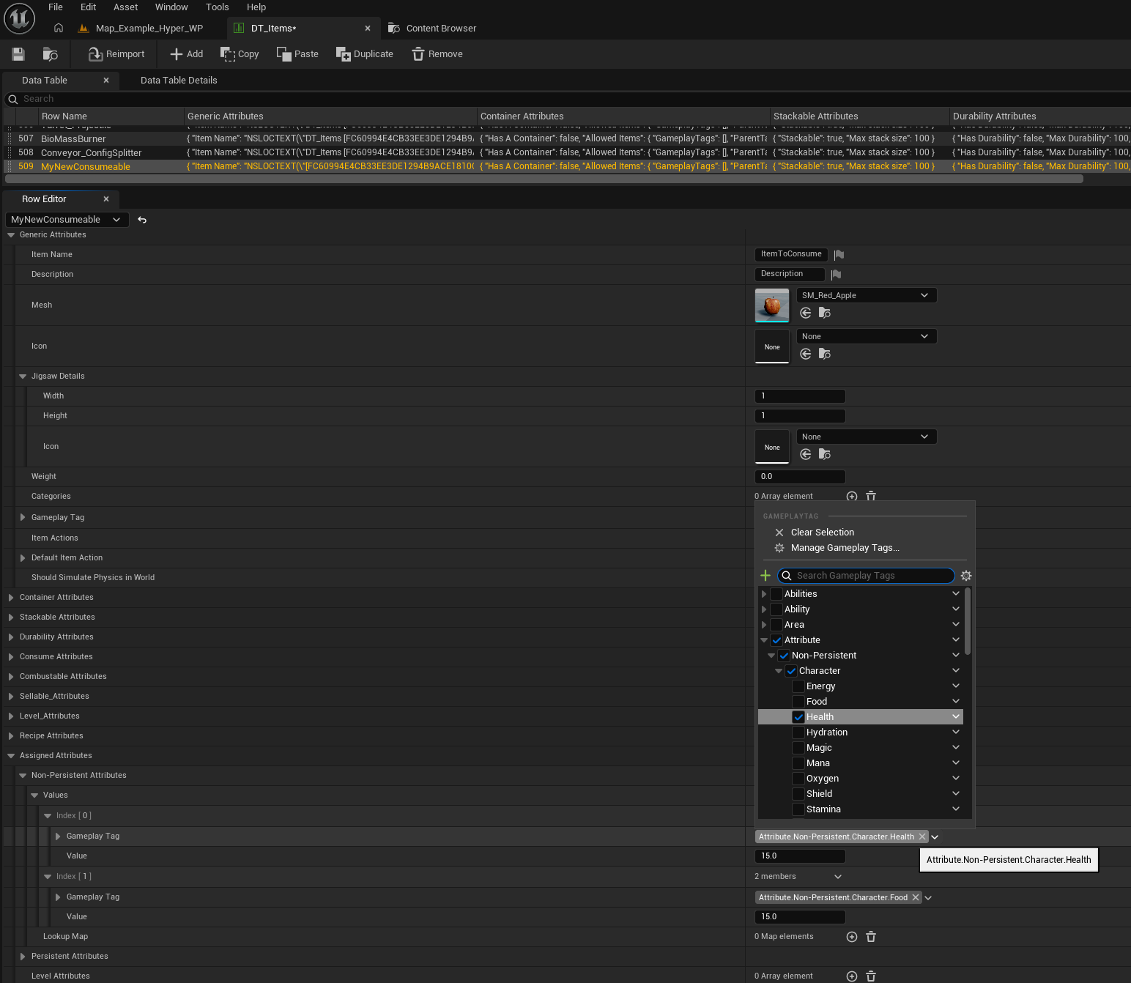Paste into the selected row
Screen dimensions: 1131x983
(297, 54)
